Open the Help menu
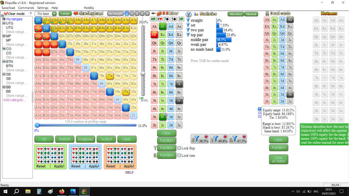349x196 pixels. pyautogui.click(x=55, y=8)
